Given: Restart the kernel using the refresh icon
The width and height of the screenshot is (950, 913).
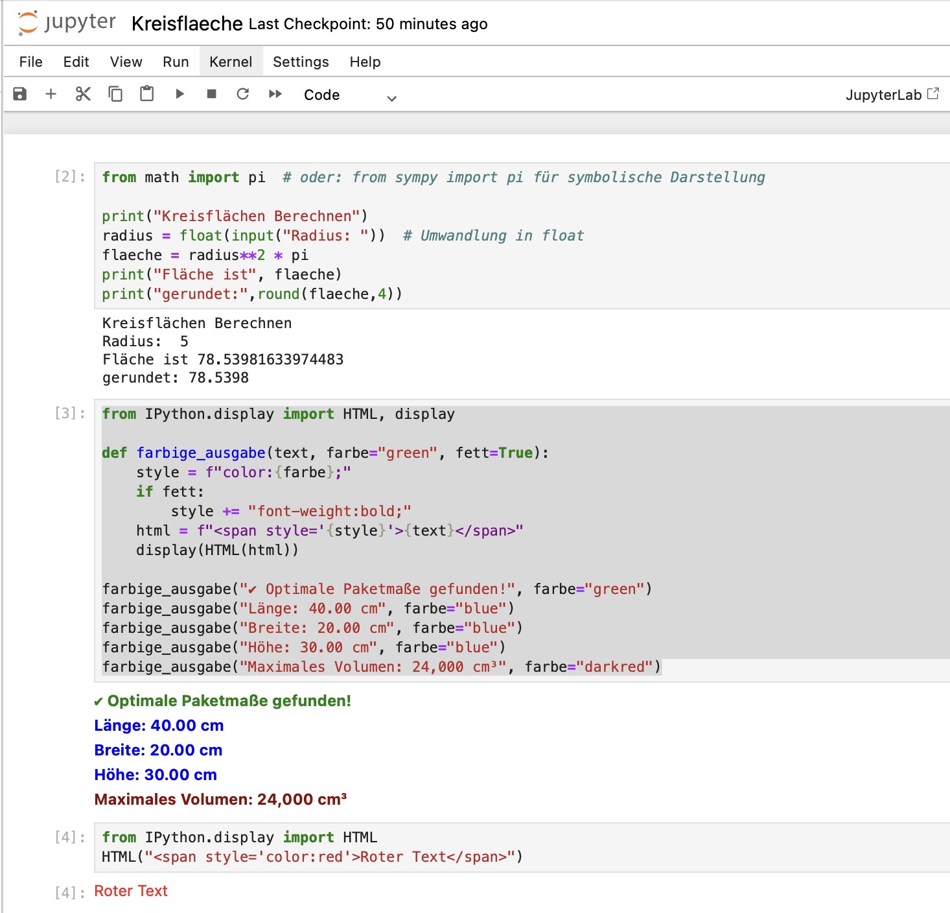Looking at the screenshot, I should 243,94.
